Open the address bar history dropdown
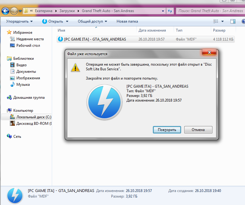 [x=163, y=11]
